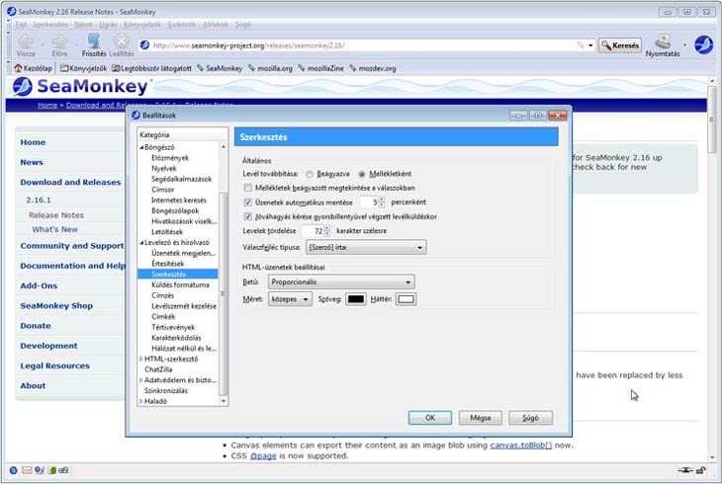Screen dimensions: 722x484
Task: Open the Szerkesztés menu in the menu bar
Action: click(50, 25)
